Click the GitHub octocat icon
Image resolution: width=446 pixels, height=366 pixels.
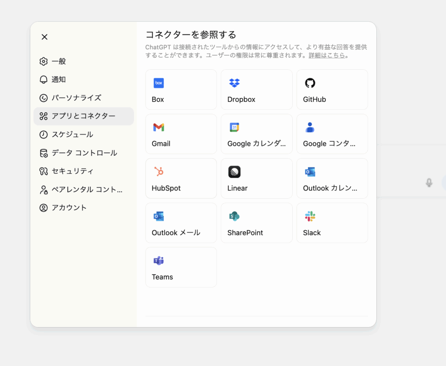point(310,83)
